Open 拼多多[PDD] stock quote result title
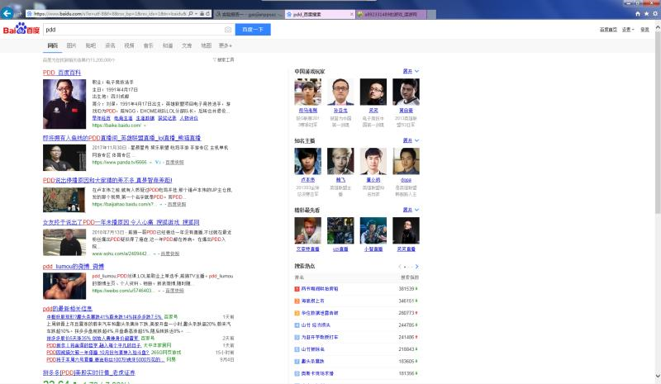 pos(88,372)
